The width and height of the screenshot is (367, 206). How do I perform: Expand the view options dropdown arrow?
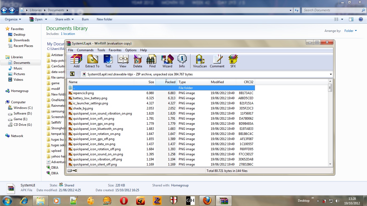[342, 19]
